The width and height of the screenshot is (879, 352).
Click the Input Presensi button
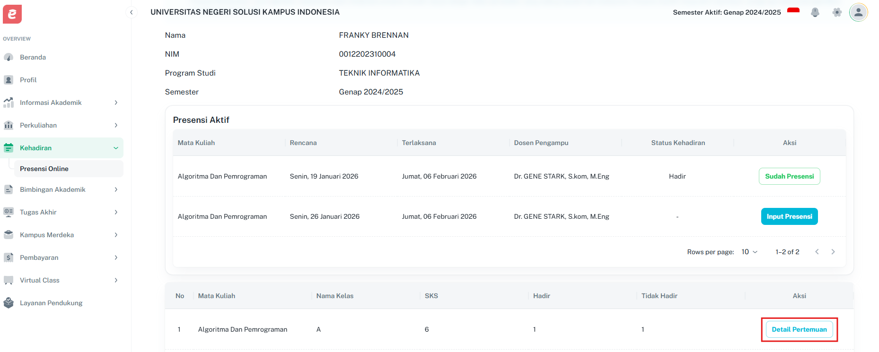pos(789,216)
